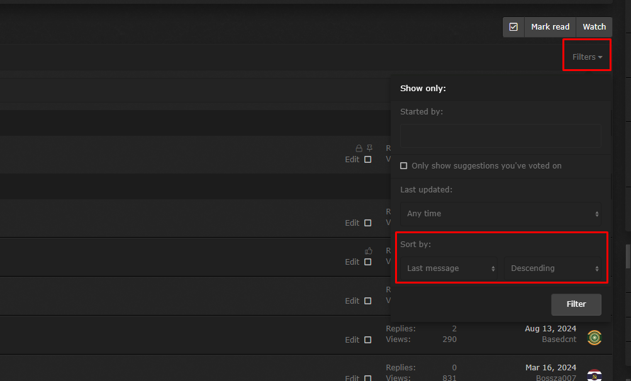Open the Last updated 'Any time' dropdown
Viewport: 631px width, 381px height.
(x=500, y=214)
